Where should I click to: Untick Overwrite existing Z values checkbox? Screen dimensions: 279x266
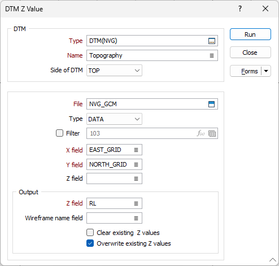tap(90, 243)
